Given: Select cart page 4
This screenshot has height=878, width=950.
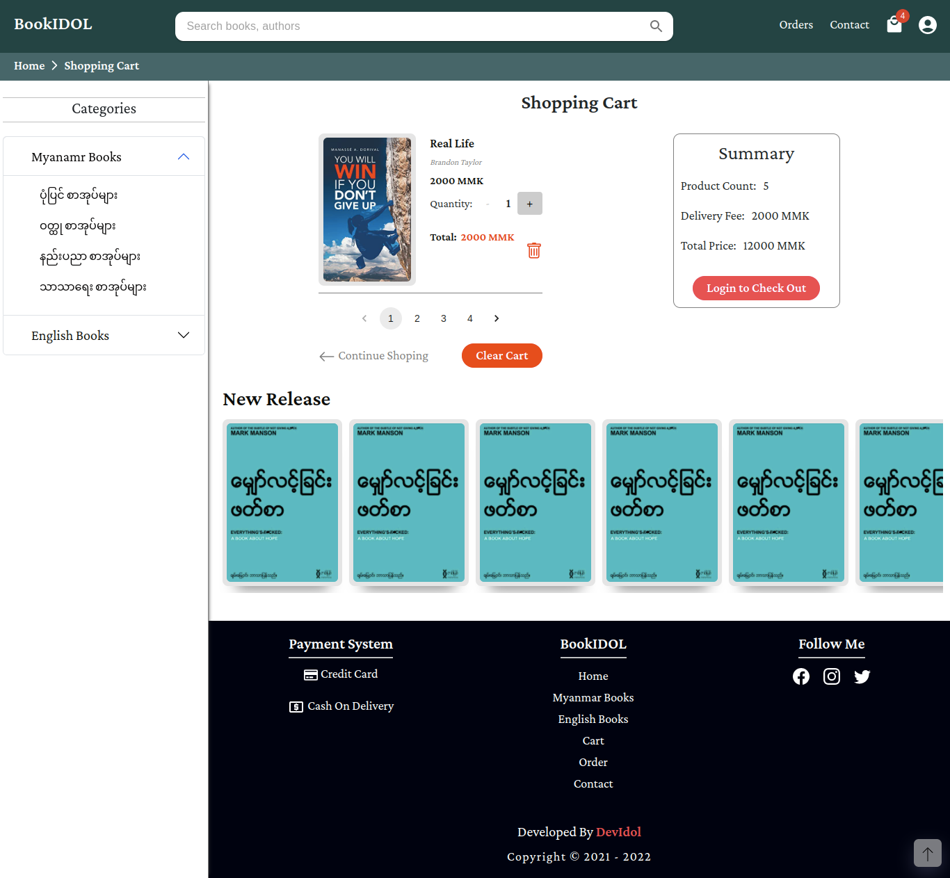Looking at the screenshot, I should (470, 318).
